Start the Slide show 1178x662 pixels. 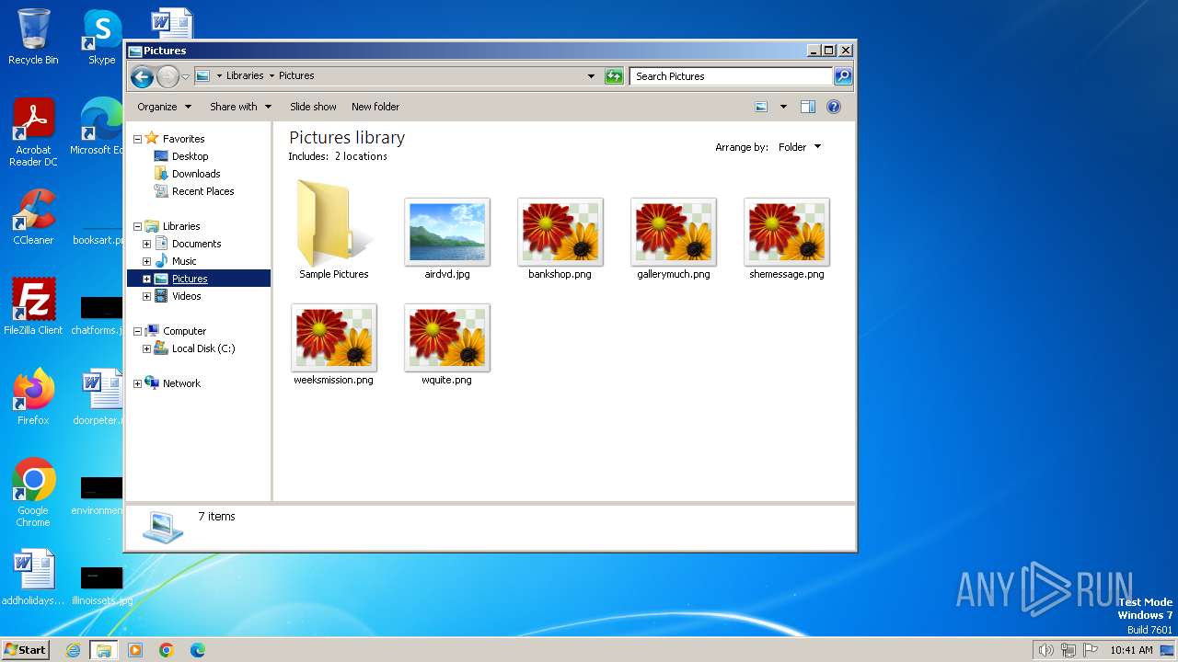pyautogui.click(x=313, y=107)
